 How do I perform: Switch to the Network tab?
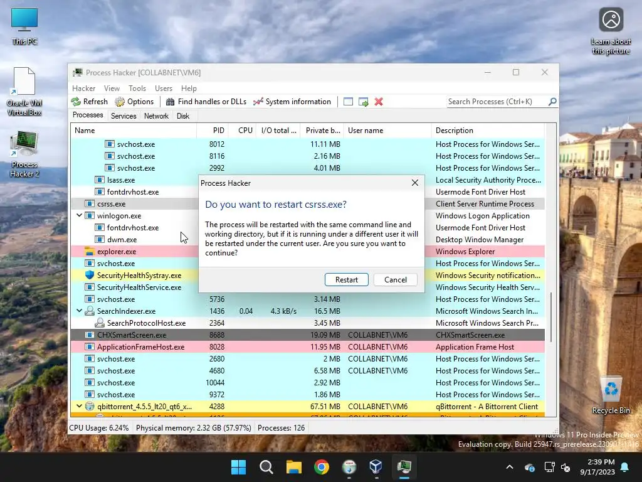[156, 116]
